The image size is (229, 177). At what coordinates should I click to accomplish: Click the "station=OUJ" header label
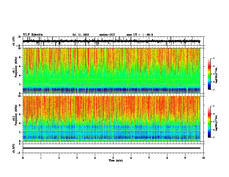point(107,35)
